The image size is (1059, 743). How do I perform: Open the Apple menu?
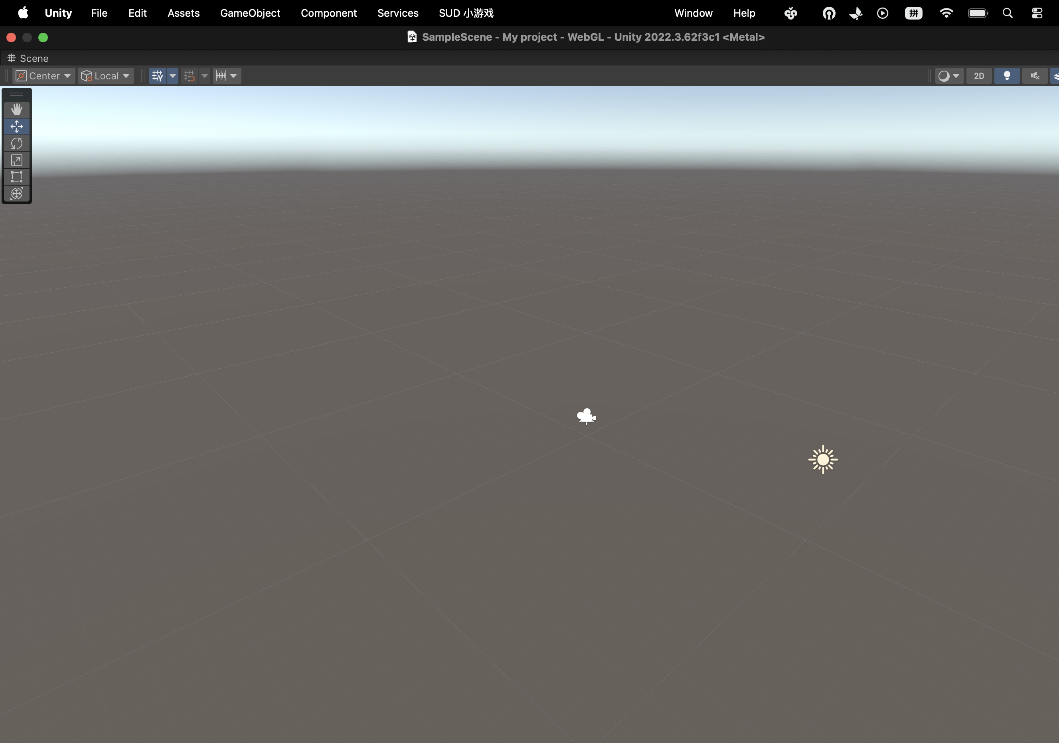[x=23, y=13]
